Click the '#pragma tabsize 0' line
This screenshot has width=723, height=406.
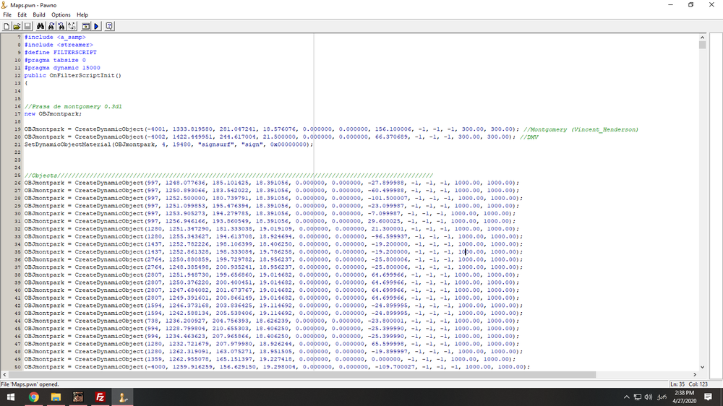click(x=55, y=60)
